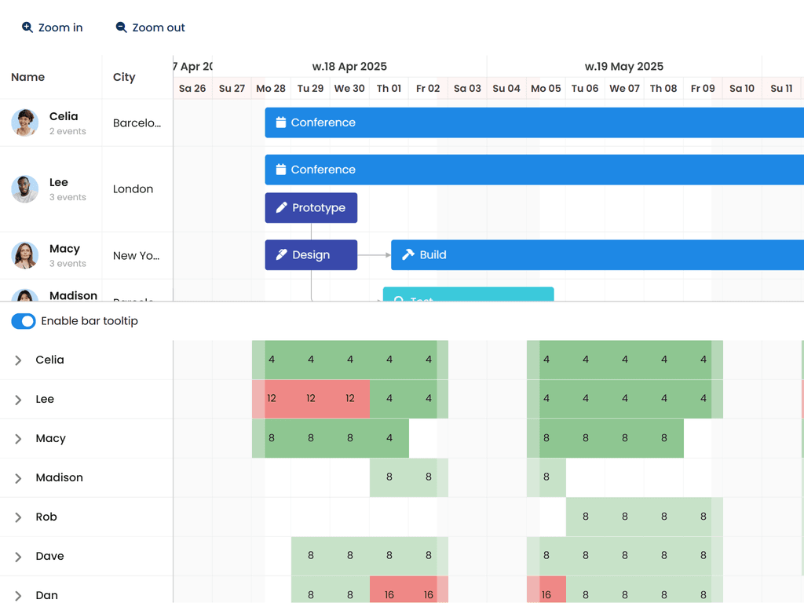
Task: Click the Zoom out button label
Action: (159, 27)
